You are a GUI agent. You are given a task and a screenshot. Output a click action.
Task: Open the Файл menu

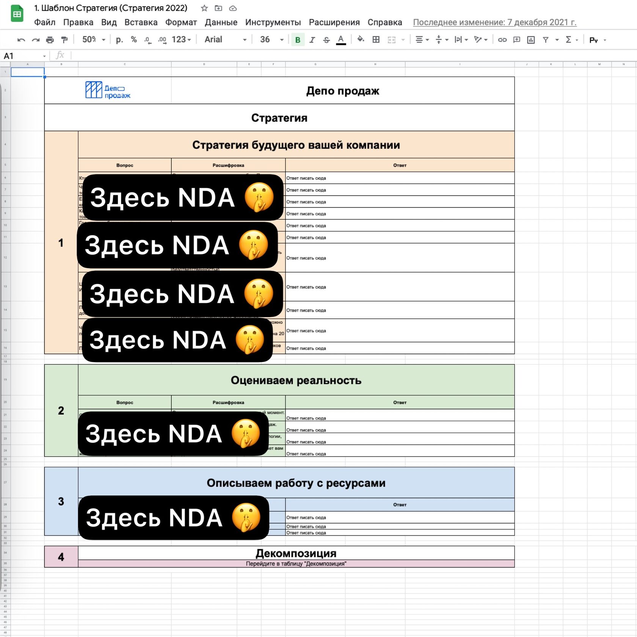[x=45, y=22]
